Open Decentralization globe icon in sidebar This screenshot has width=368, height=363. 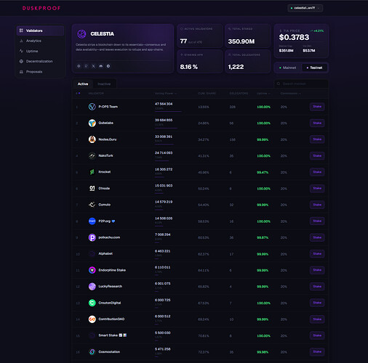[21, 61]
